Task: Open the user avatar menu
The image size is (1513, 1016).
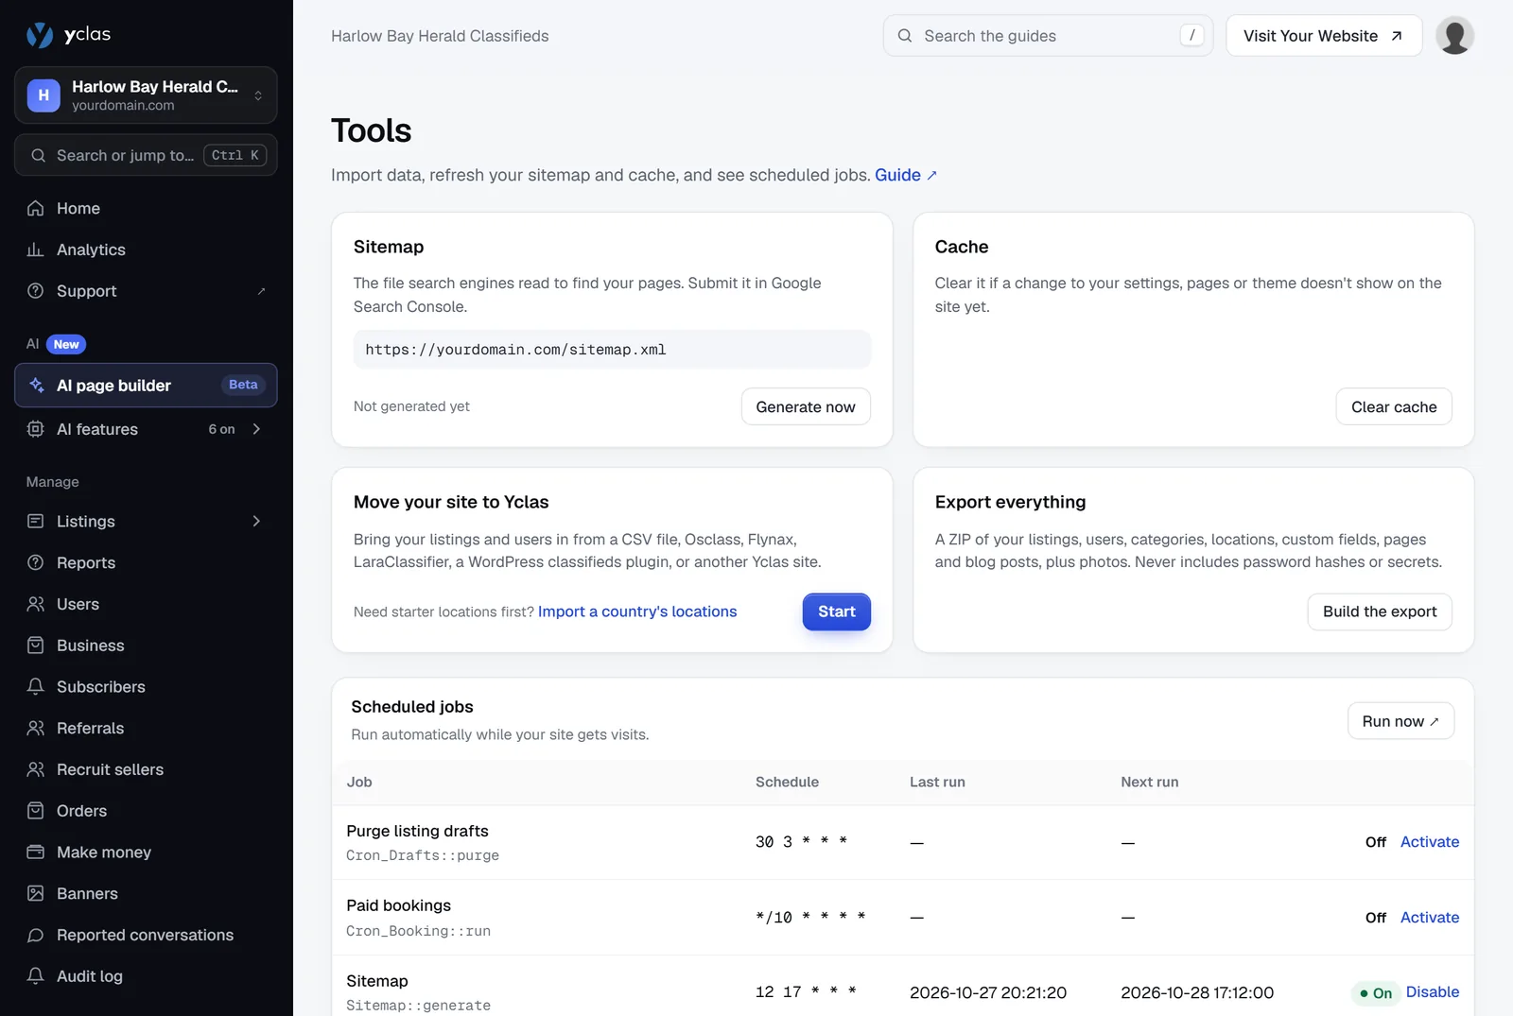Action: click(1454, 36)
